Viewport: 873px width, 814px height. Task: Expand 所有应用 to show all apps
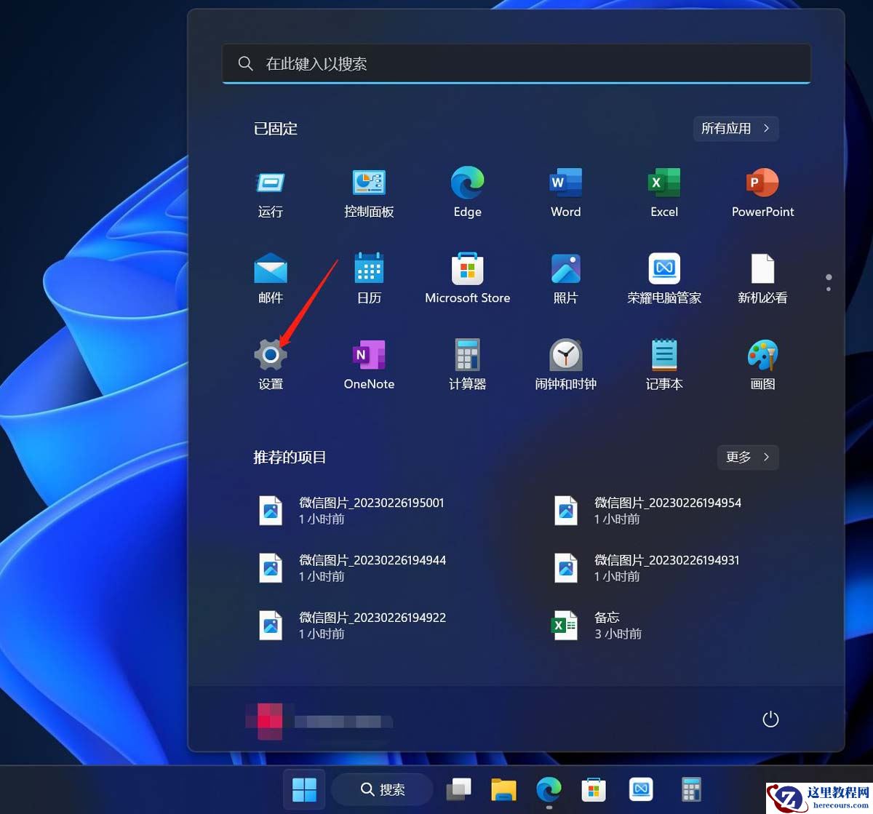736,129
